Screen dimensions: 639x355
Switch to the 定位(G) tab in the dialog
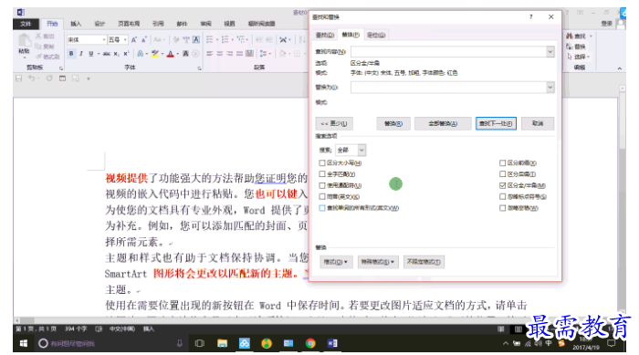[x=376, y=35]
